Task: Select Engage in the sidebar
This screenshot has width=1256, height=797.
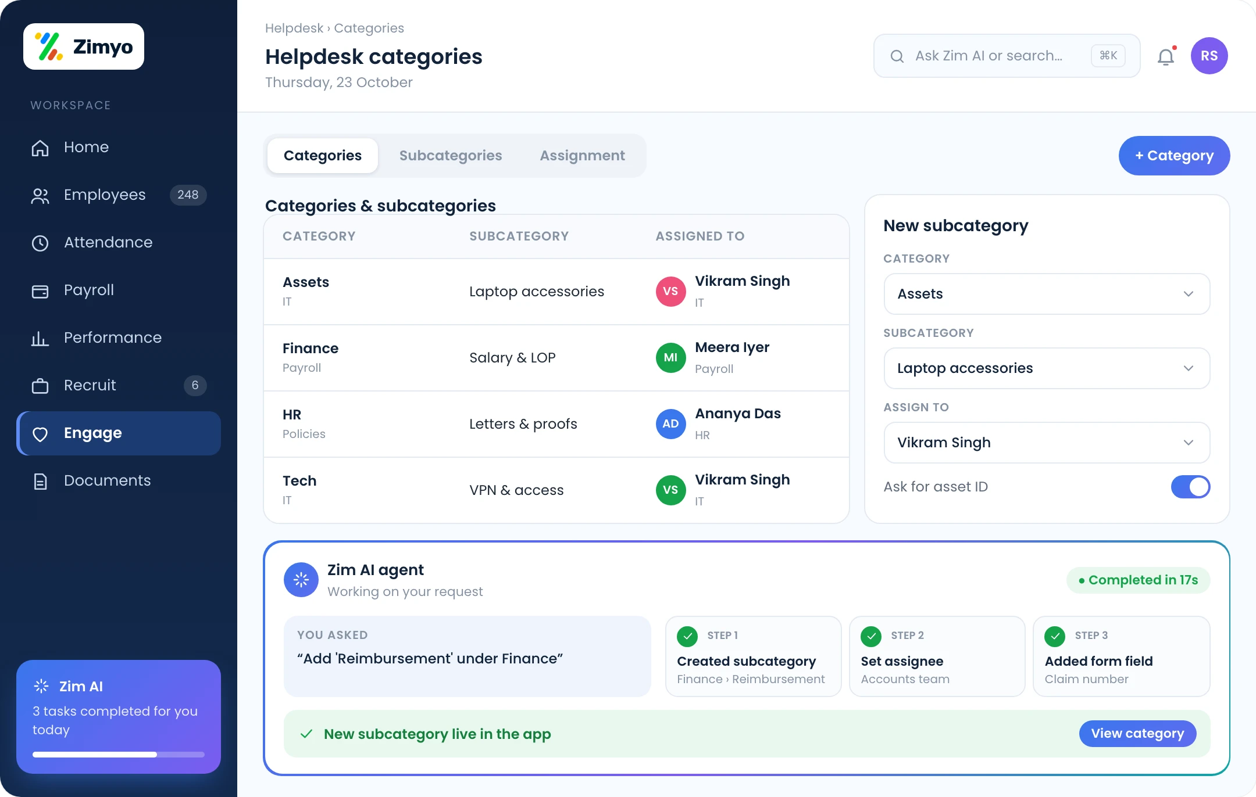Action: 119,433
